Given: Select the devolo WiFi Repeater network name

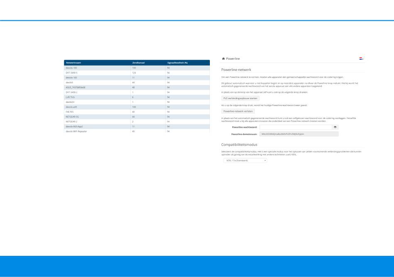Looking at the screenshot, I should [76, 131].
